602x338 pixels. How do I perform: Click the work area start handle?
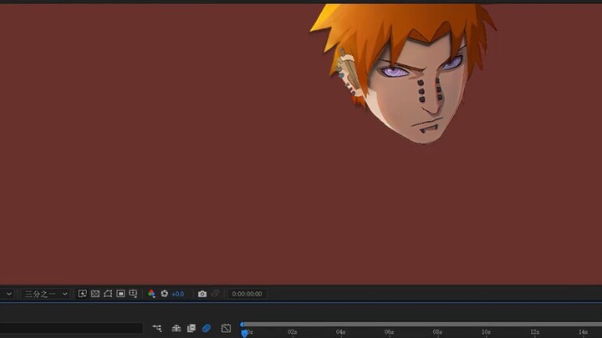pos(242,325)
